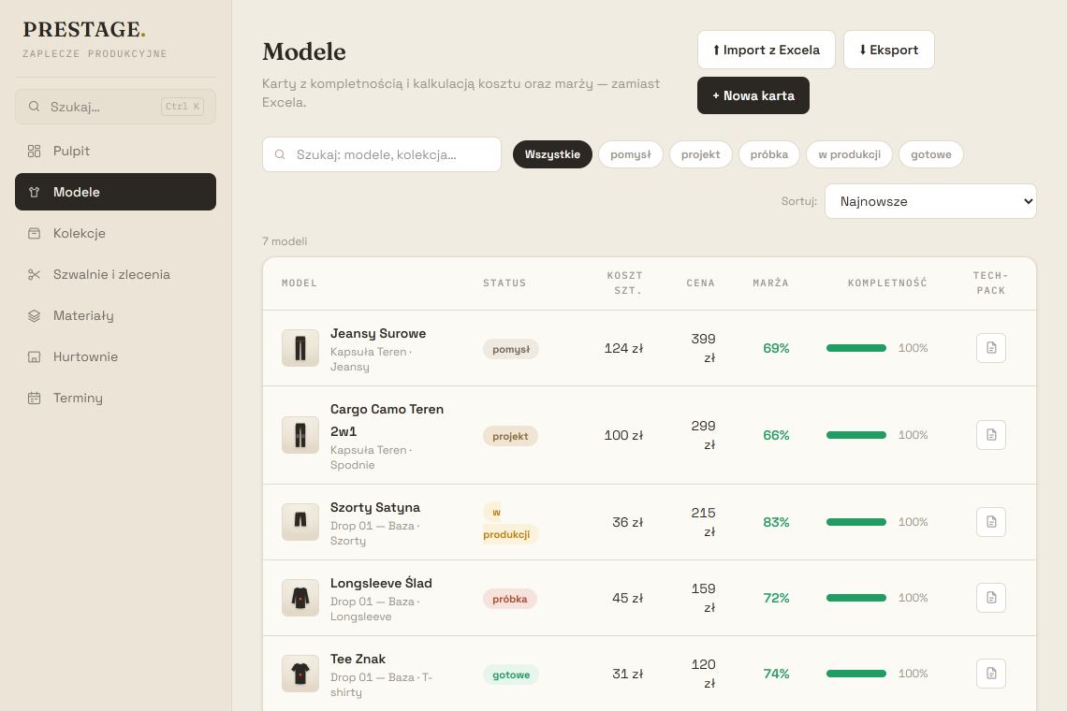Click the KOSZT SZT. column header
Screen dimensions: 1067x711
[624, 283]
